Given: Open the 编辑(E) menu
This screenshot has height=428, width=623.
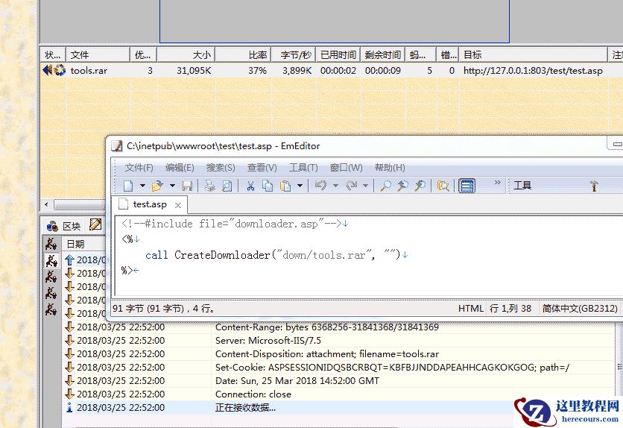Looking at the screenshot, I should (x=180, y=168).
